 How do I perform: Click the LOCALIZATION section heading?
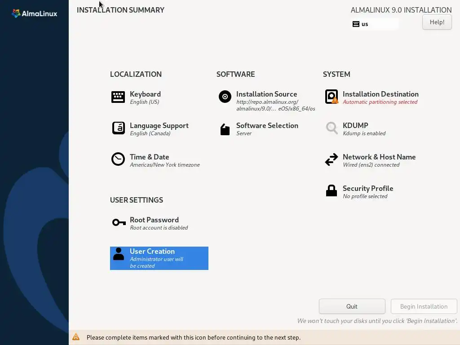click(136, 74)
